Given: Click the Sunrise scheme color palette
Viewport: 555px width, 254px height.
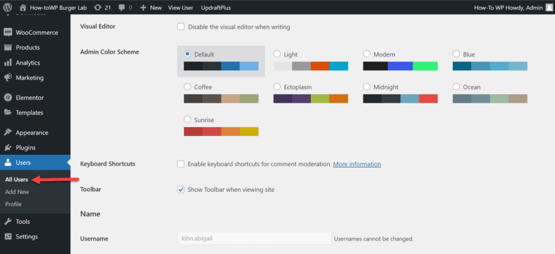Looking at the screenshot, I should (221, 131).
